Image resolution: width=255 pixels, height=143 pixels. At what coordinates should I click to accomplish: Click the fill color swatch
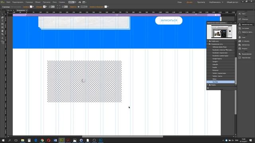pyautogui.click(x=31, y=7)
